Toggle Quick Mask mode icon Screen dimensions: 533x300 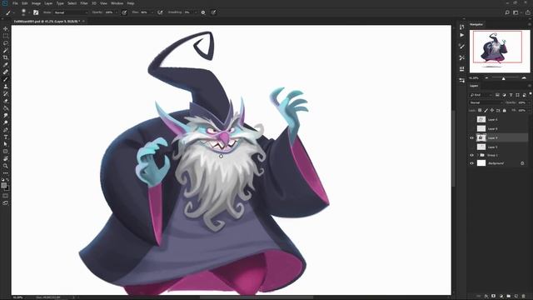(6, 196)
